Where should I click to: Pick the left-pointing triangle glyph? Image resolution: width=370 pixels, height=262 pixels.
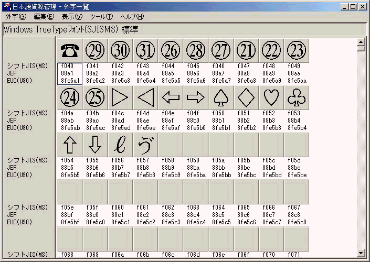tap(145, 98)
